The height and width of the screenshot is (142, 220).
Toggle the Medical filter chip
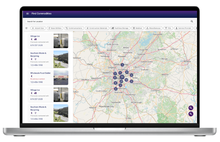(137, 28)
